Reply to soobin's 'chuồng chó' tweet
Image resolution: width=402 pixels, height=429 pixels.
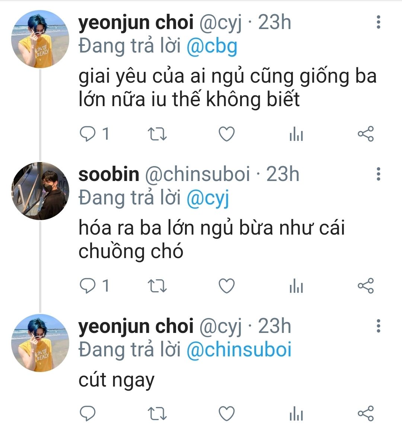[88, 286]
